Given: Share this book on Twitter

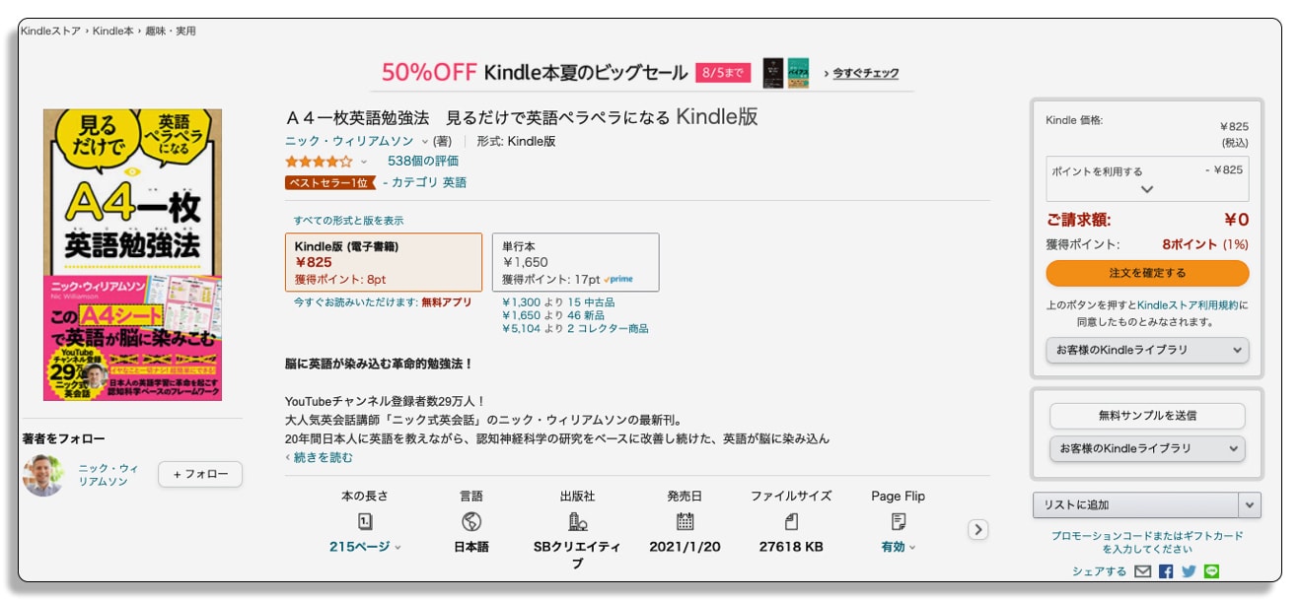Looking at the screenshot, I should 1189,571.
